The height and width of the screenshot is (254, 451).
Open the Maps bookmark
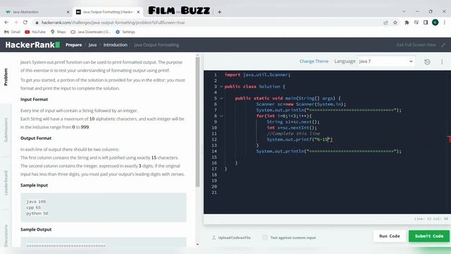[x=58, y=32]
